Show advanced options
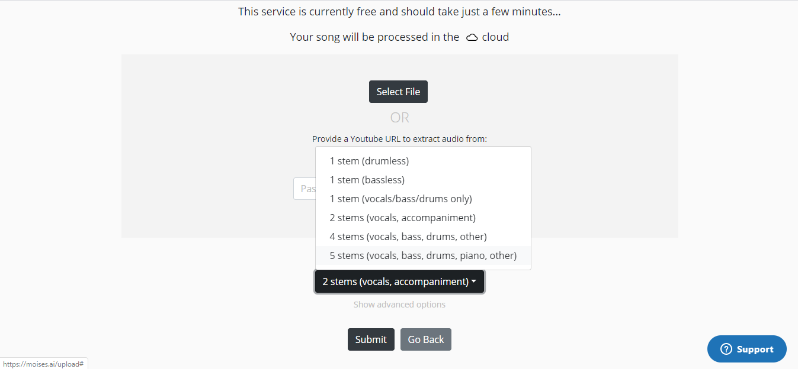This screenshot has width=798, height=369. [399, 305]
